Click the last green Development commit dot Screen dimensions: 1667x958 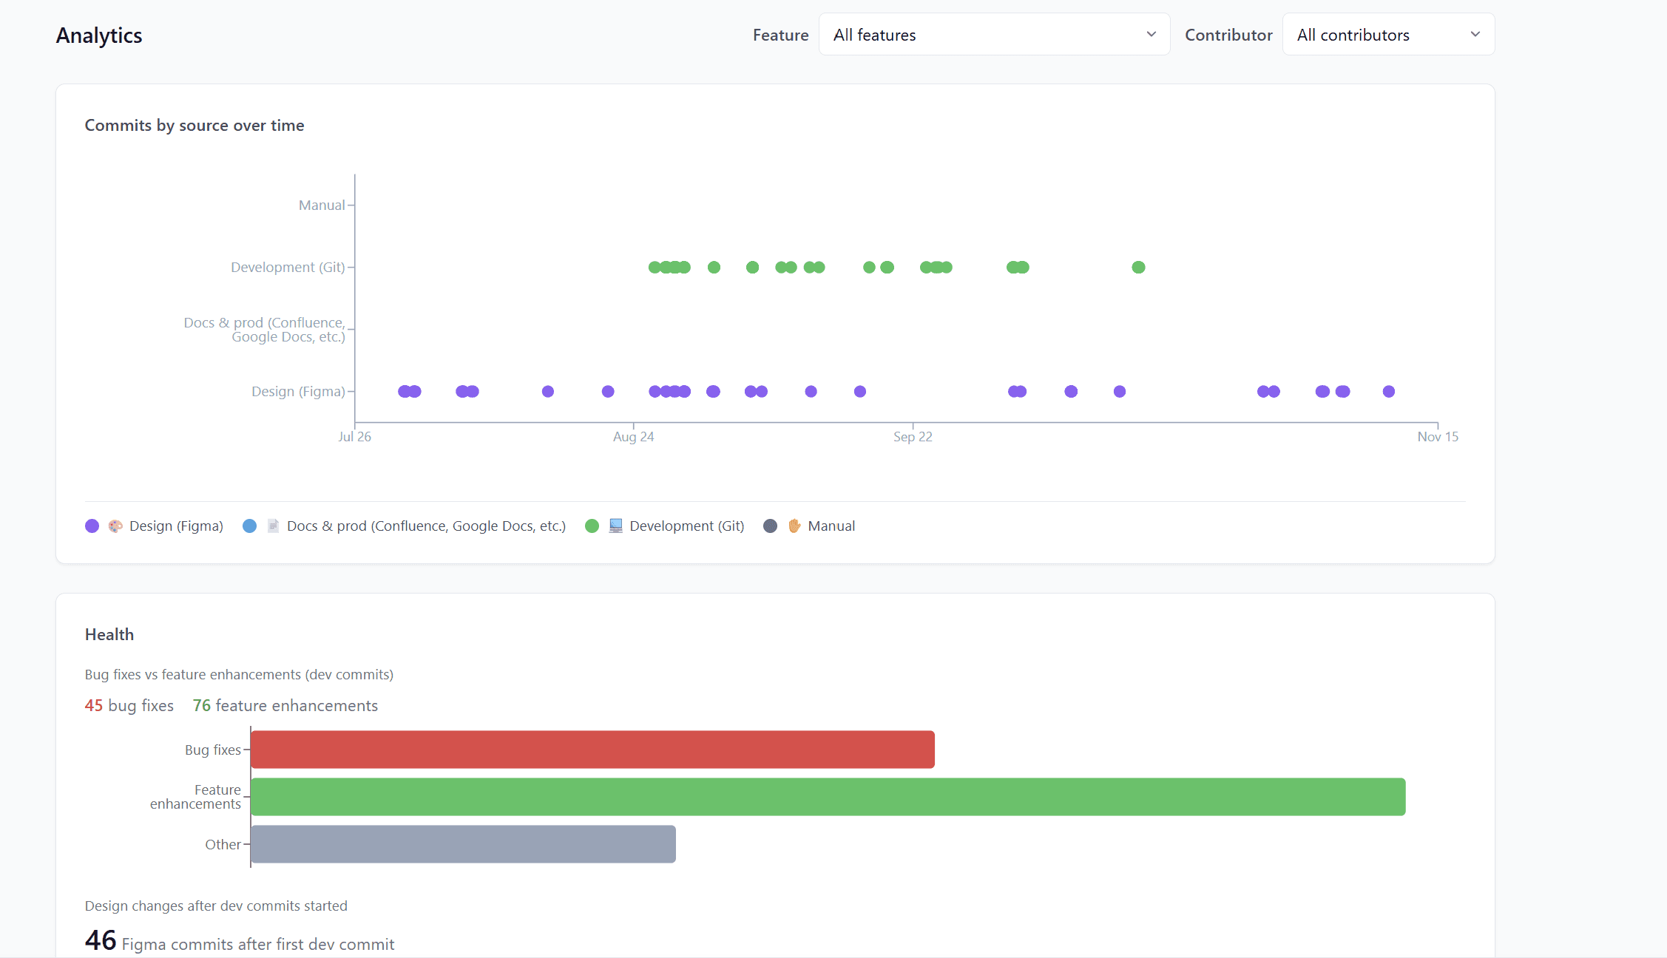(x=1138, y=268)
